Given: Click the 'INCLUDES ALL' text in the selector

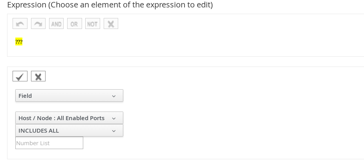Looking at the screenshot, I should 38,131.
